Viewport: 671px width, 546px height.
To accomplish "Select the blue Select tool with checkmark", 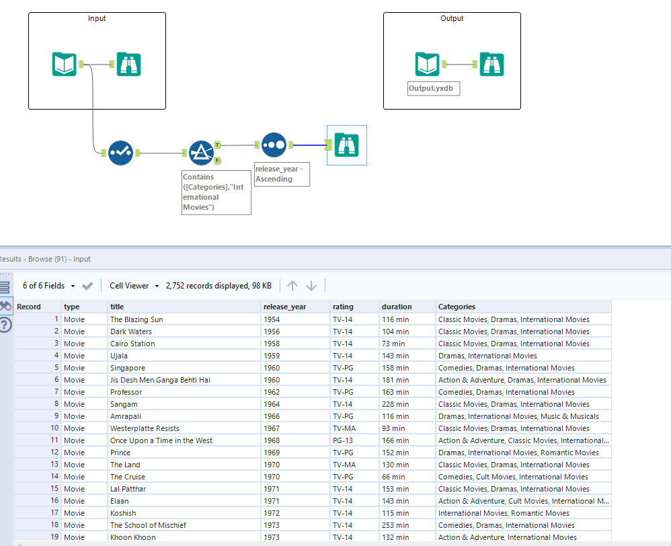I will pos(120,153).
